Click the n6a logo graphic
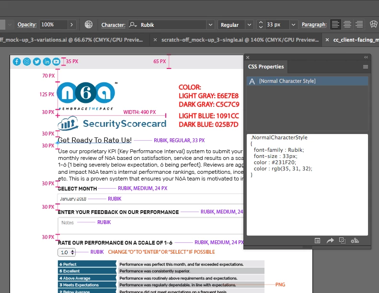The height and width of the screenshot is (293, 379). (x=86, y=93)
